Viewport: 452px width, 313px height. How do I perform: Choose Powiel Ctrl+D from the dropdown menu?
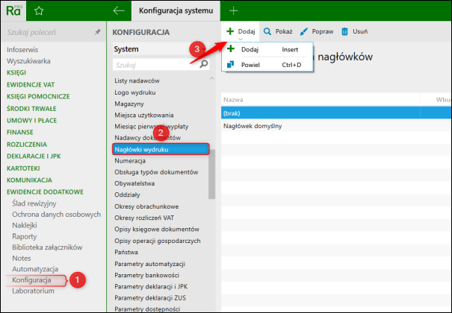[267, 65]
